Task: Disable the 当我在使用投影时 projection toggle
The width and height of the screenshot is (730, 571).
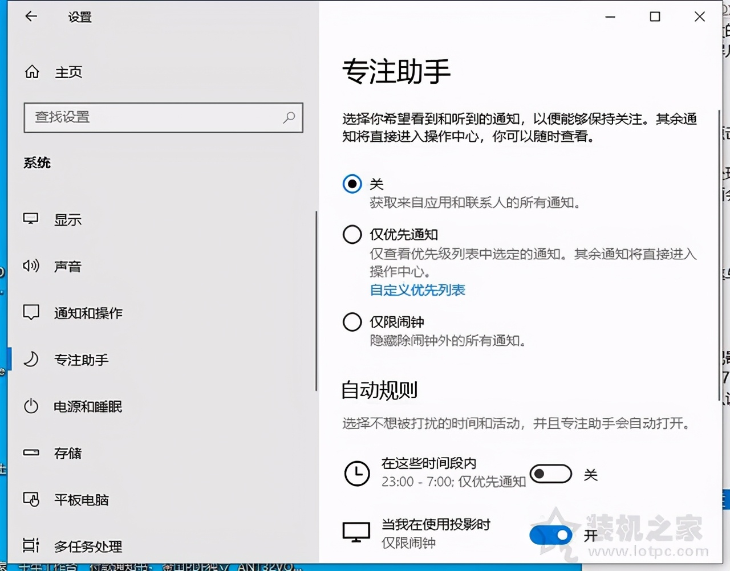Action: (x=551, y=535)
